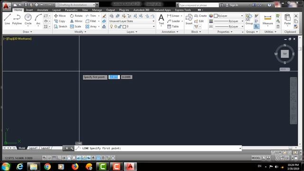Click the Group tool
304x171 pixels.
[x=249, y=19]
